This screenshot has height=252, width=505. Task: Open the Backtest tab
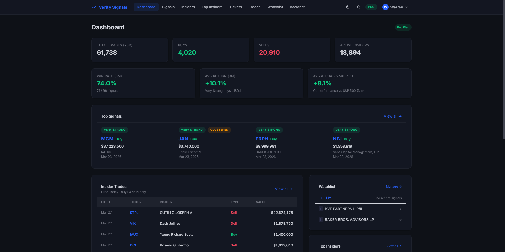pyautogui.click(x=297, y=7)
